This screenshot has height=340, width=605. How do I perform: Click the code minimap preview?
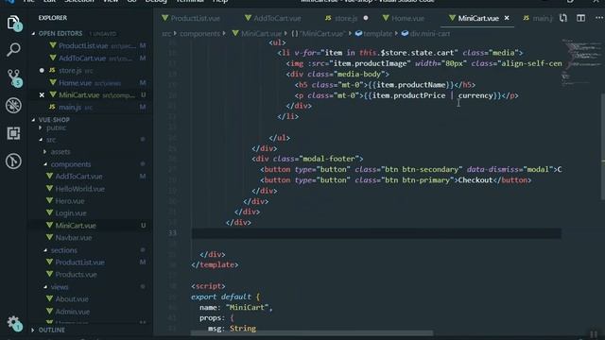point(580,61)
